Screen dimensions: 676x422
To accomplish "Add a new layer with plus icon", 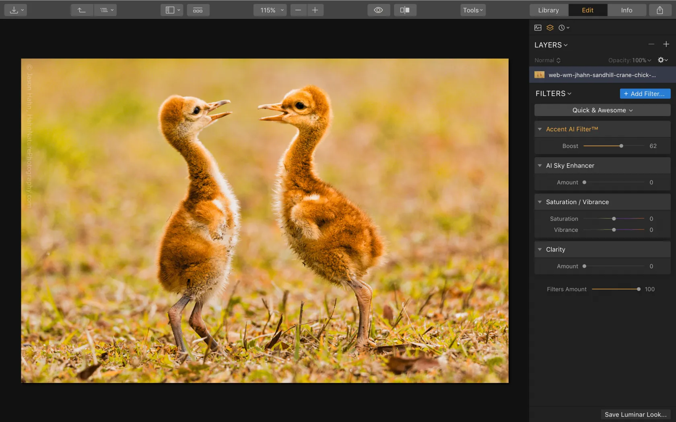I will pos(666,44).
